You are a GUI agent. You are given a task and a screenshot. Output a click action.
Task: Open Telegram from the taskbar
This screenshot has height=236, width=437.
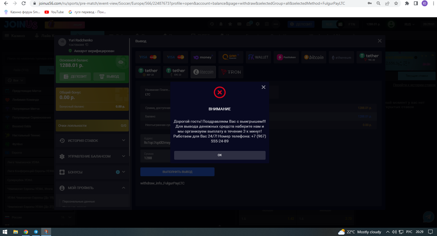36,232
